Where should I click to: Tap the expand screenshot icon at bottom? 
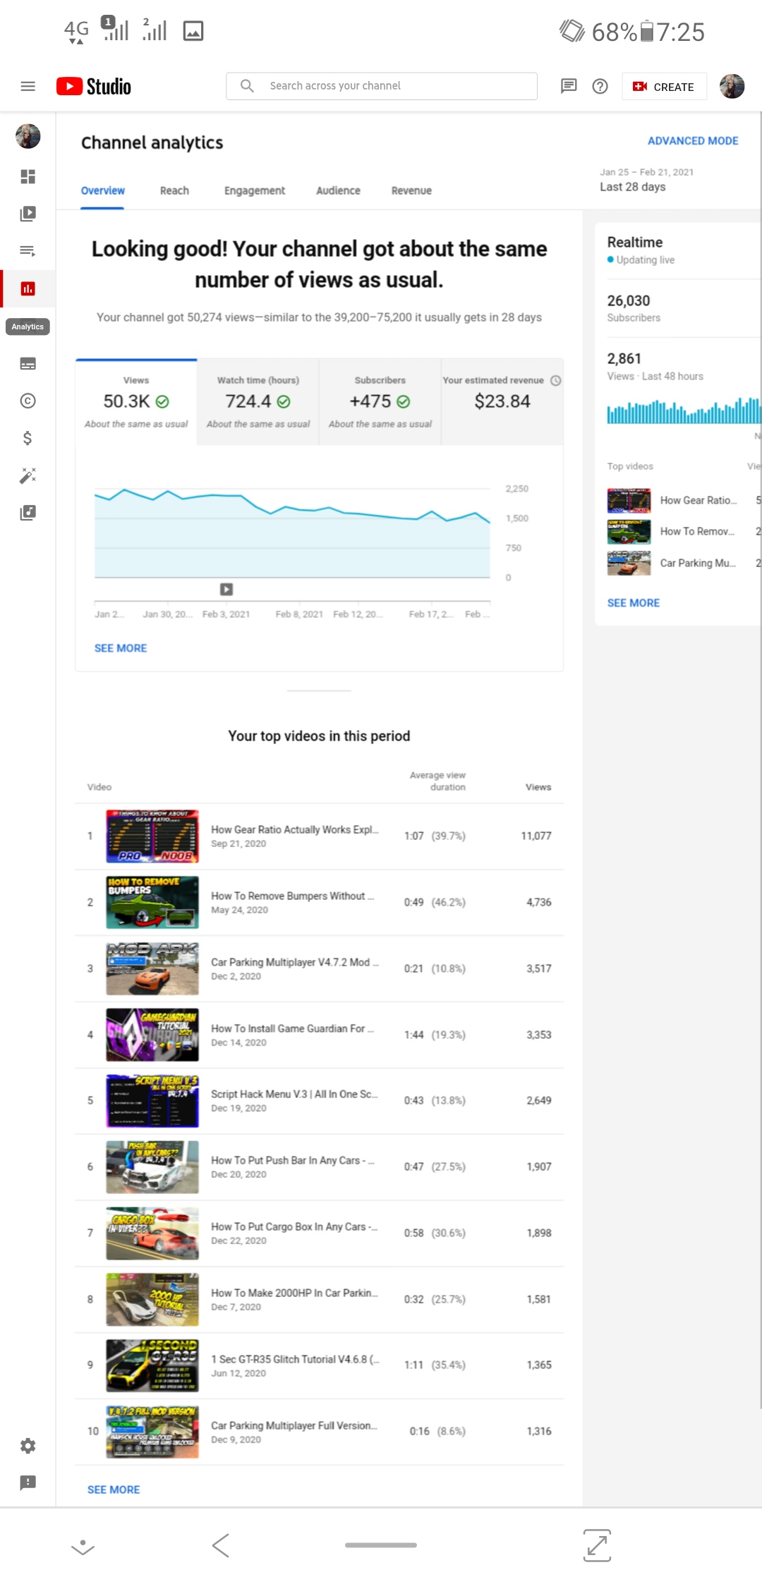pos(597,1545)
